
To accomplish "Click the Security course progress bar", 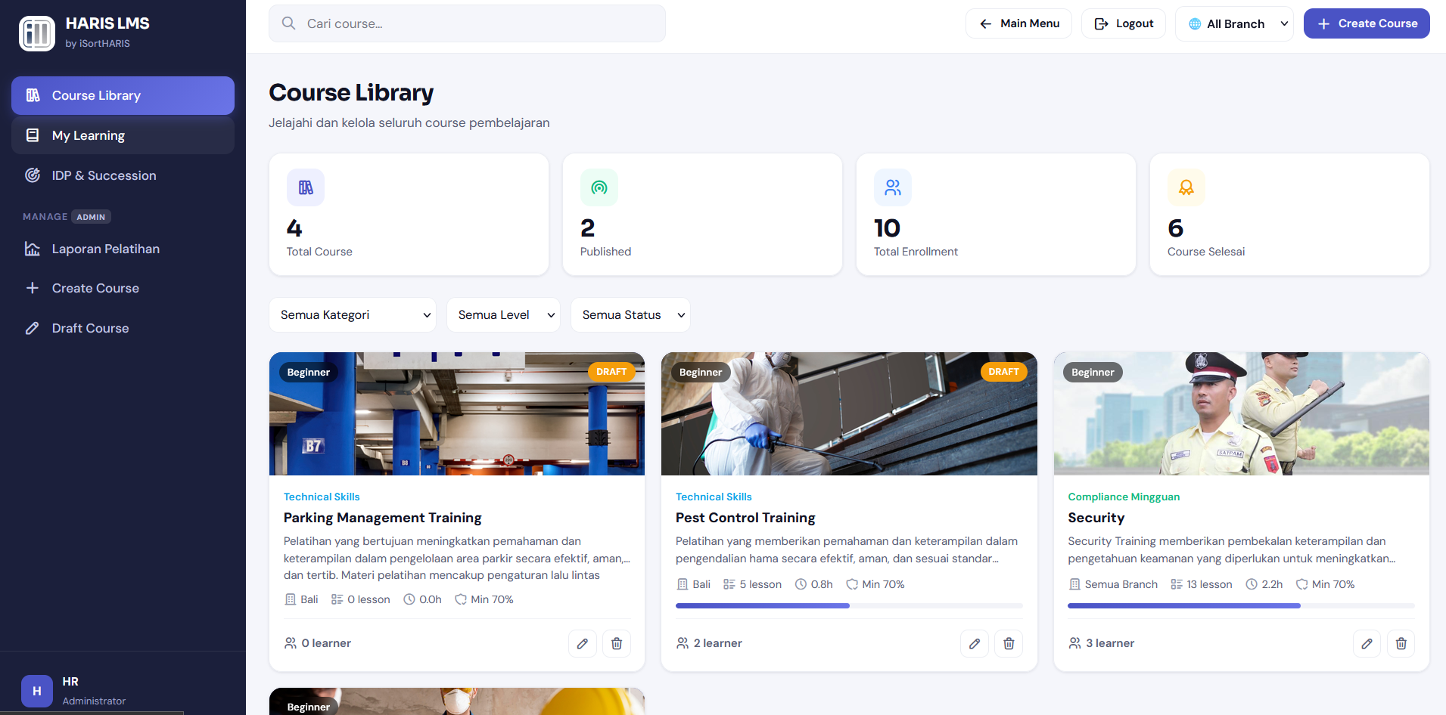I will click(1241, 605).
